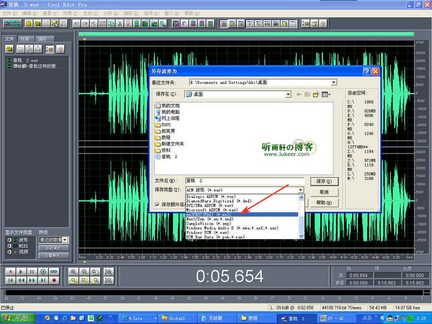Open the 分析 menu in the menu bar
This screenshot has width=432, height=324.
point(111,13)
